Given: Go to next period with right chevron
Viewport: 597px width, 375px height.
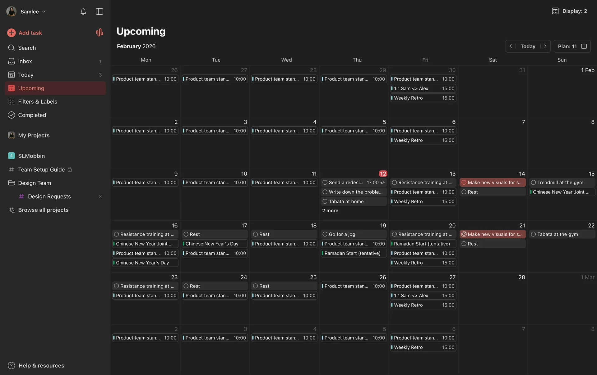Looking at the screenshot, I should (x=545, y=46).
